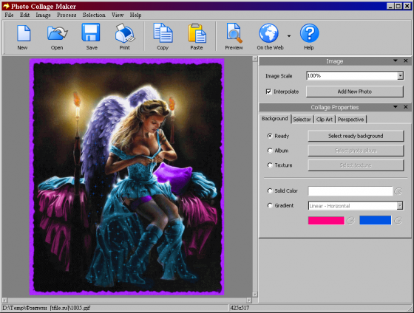The width and height of the screenshot is (414, 313).
Task: Open the Help menu
Action: [135, 15]
